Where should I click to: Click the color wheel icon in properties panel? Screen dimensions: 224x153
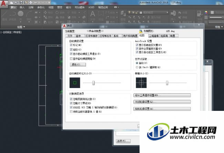click(206, 12)
